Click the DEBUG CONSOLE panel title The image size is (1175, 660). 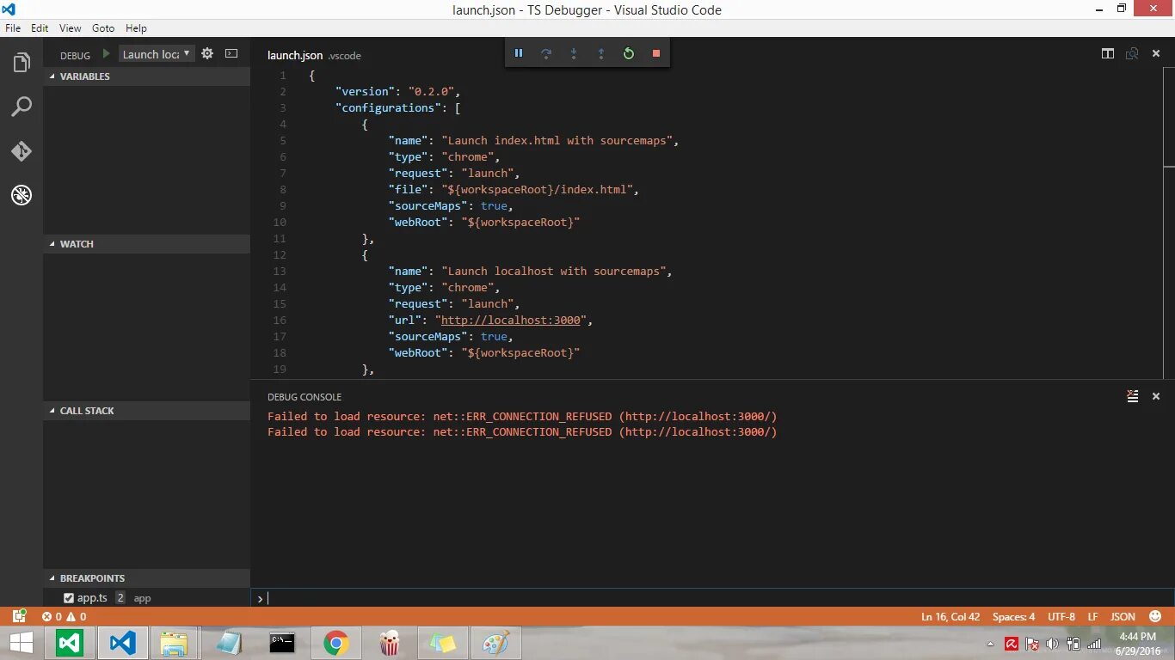[305, 397]
